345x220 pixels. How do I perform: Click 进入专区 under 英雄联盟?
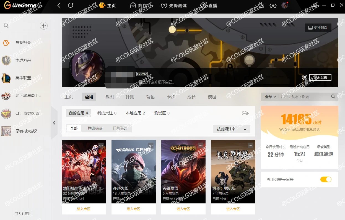click(x=183, y=209)
